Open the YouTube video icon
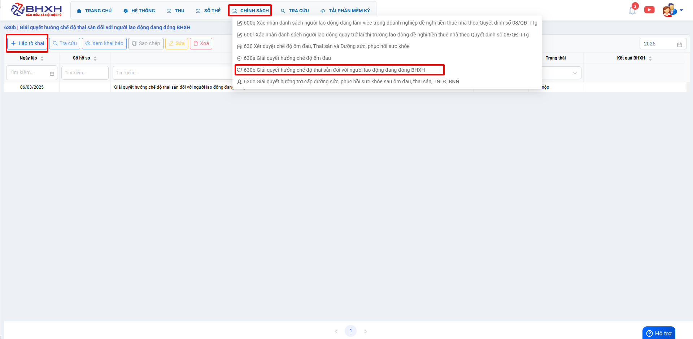Screen dimensions: 693x339 pos(649,10)
